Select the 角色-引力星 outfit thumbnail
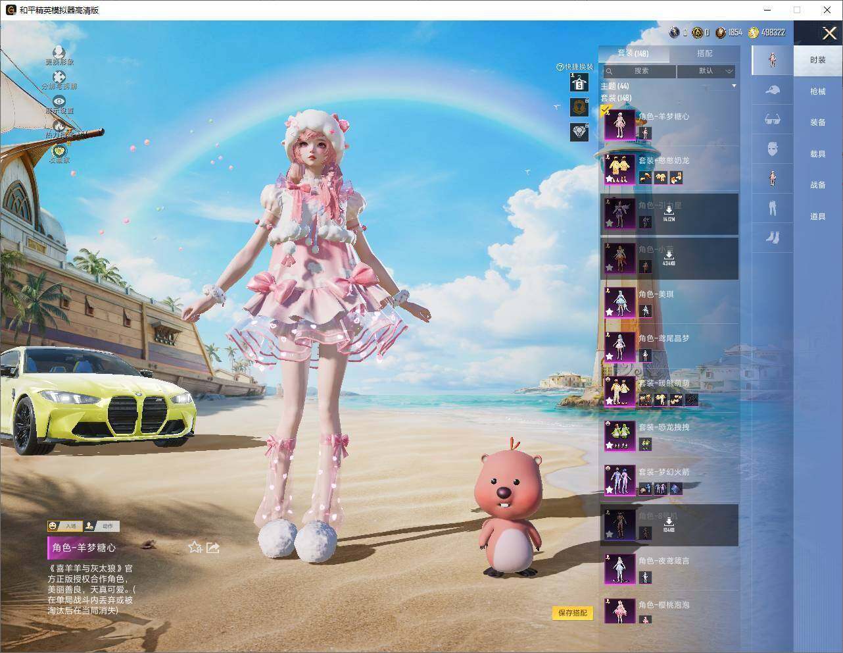Viewport: 843px width, 653px height. pos(619,213)
